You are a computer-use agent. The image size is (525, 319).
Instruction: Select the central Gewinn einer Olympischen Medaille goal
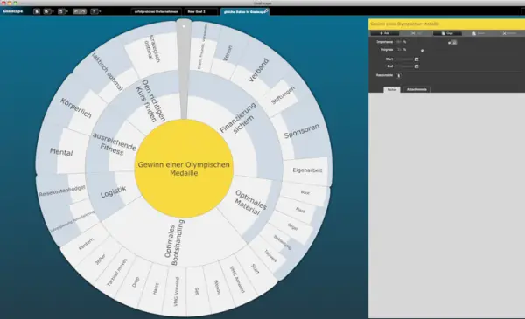click(184, 169)
